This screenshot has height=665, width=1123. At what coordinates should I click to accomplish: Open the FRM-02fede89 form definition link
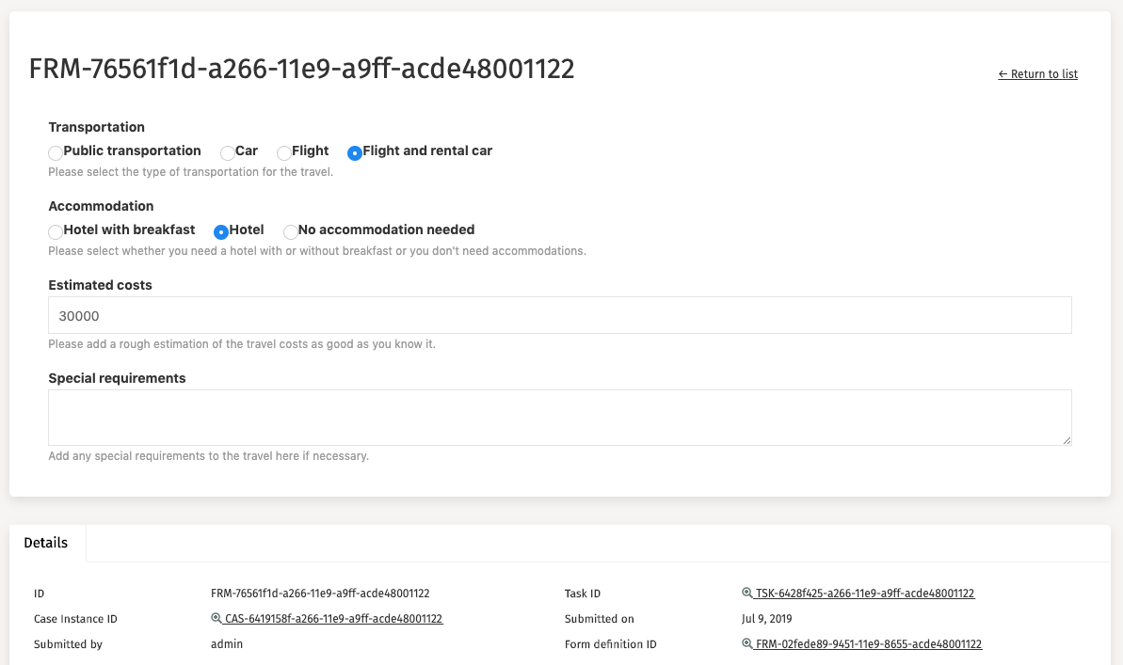[868, 644]
